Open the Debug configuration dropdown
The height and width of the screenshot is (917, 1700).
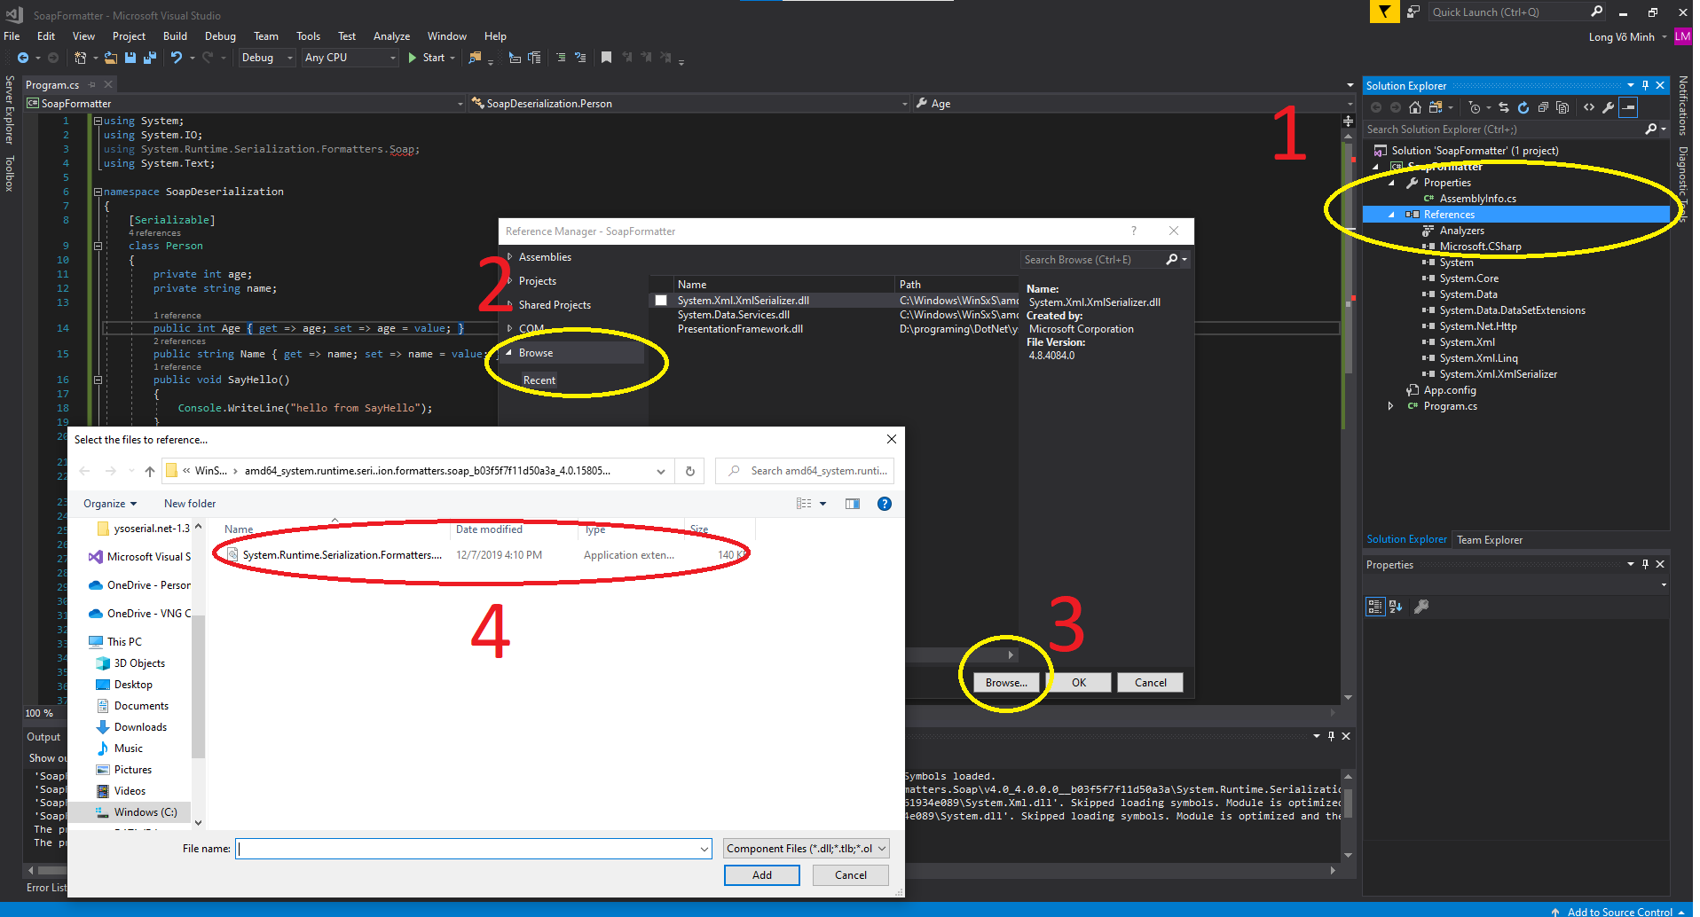267,58
